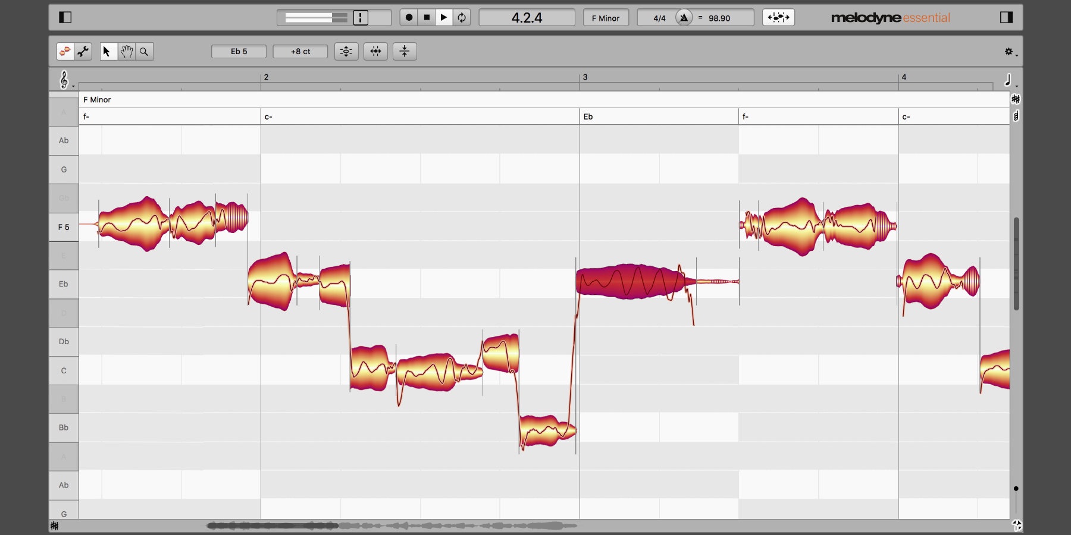Screen dimensions: 1071x535
Task: Click the quantize time macro icon
Action: [x=375, y=52]
